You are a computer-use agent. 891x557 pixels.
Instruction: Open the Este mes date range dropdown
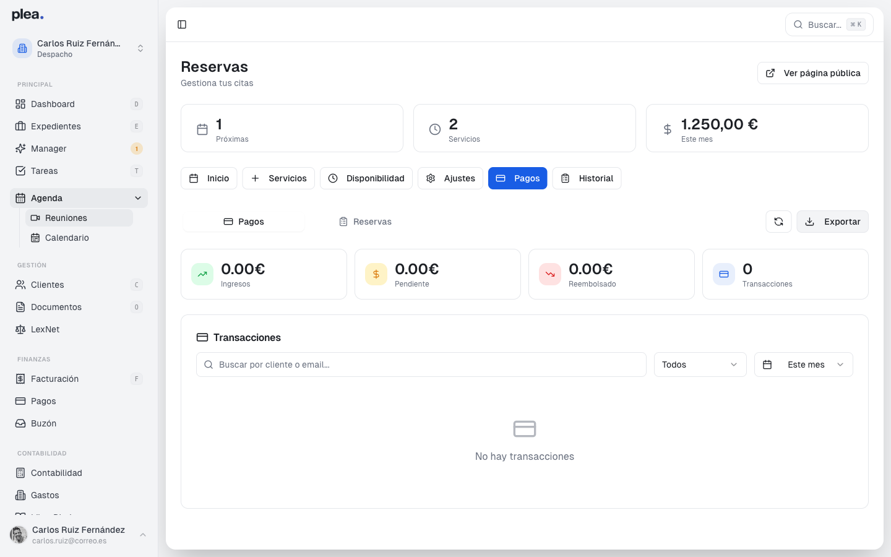(x=804, y=365)
